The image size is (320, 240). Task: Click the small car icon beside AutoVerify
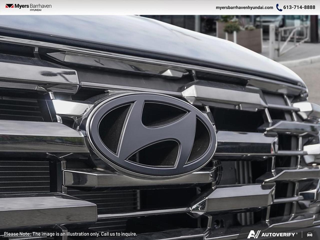coord(309,234)
